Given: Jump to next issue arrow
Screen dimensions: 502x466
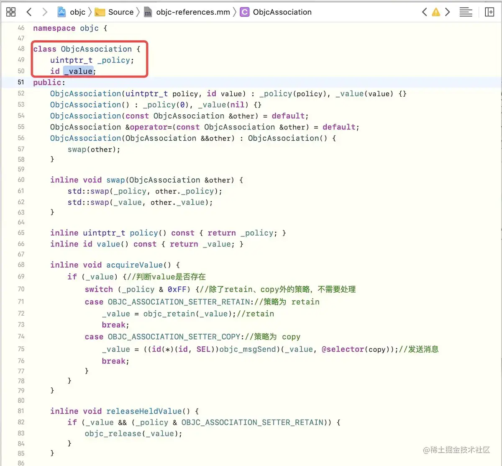Looking at the screenshot, I should coord(448,12).
